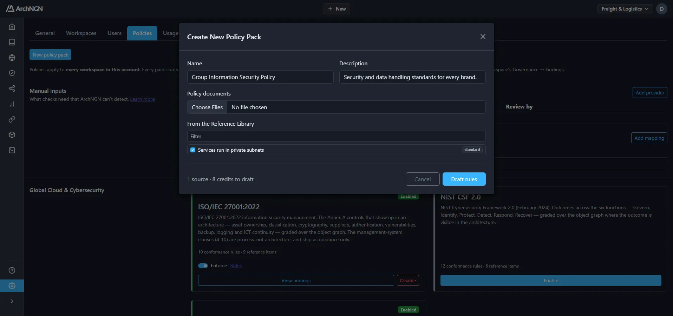673x316 pixels.
Task: Open the help question mark icon
Action: click(12, 270)
